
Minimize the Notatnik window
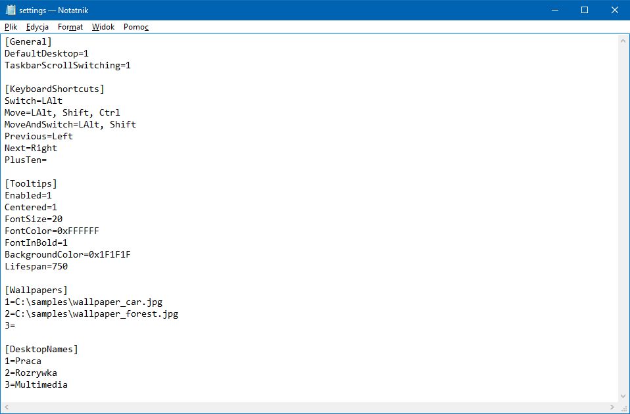(x=555, y=10)
